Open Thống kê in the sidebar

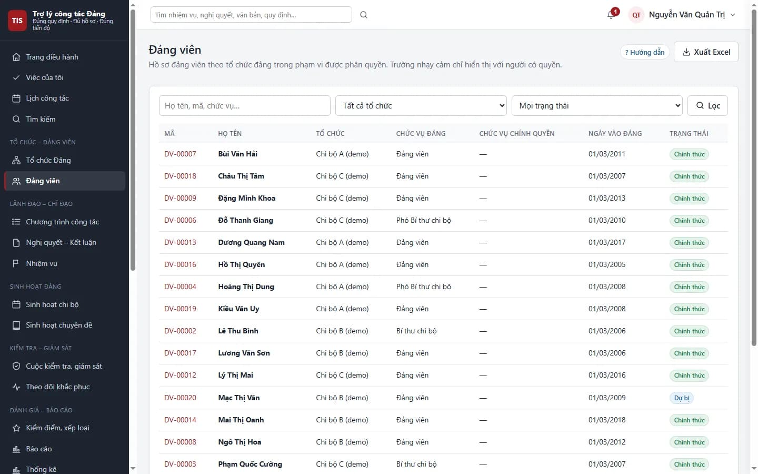[65, 469]
